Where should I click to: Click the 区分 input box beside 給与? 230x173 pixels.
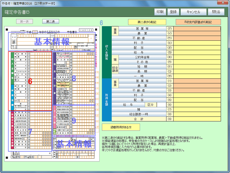[x=161, y=105]
